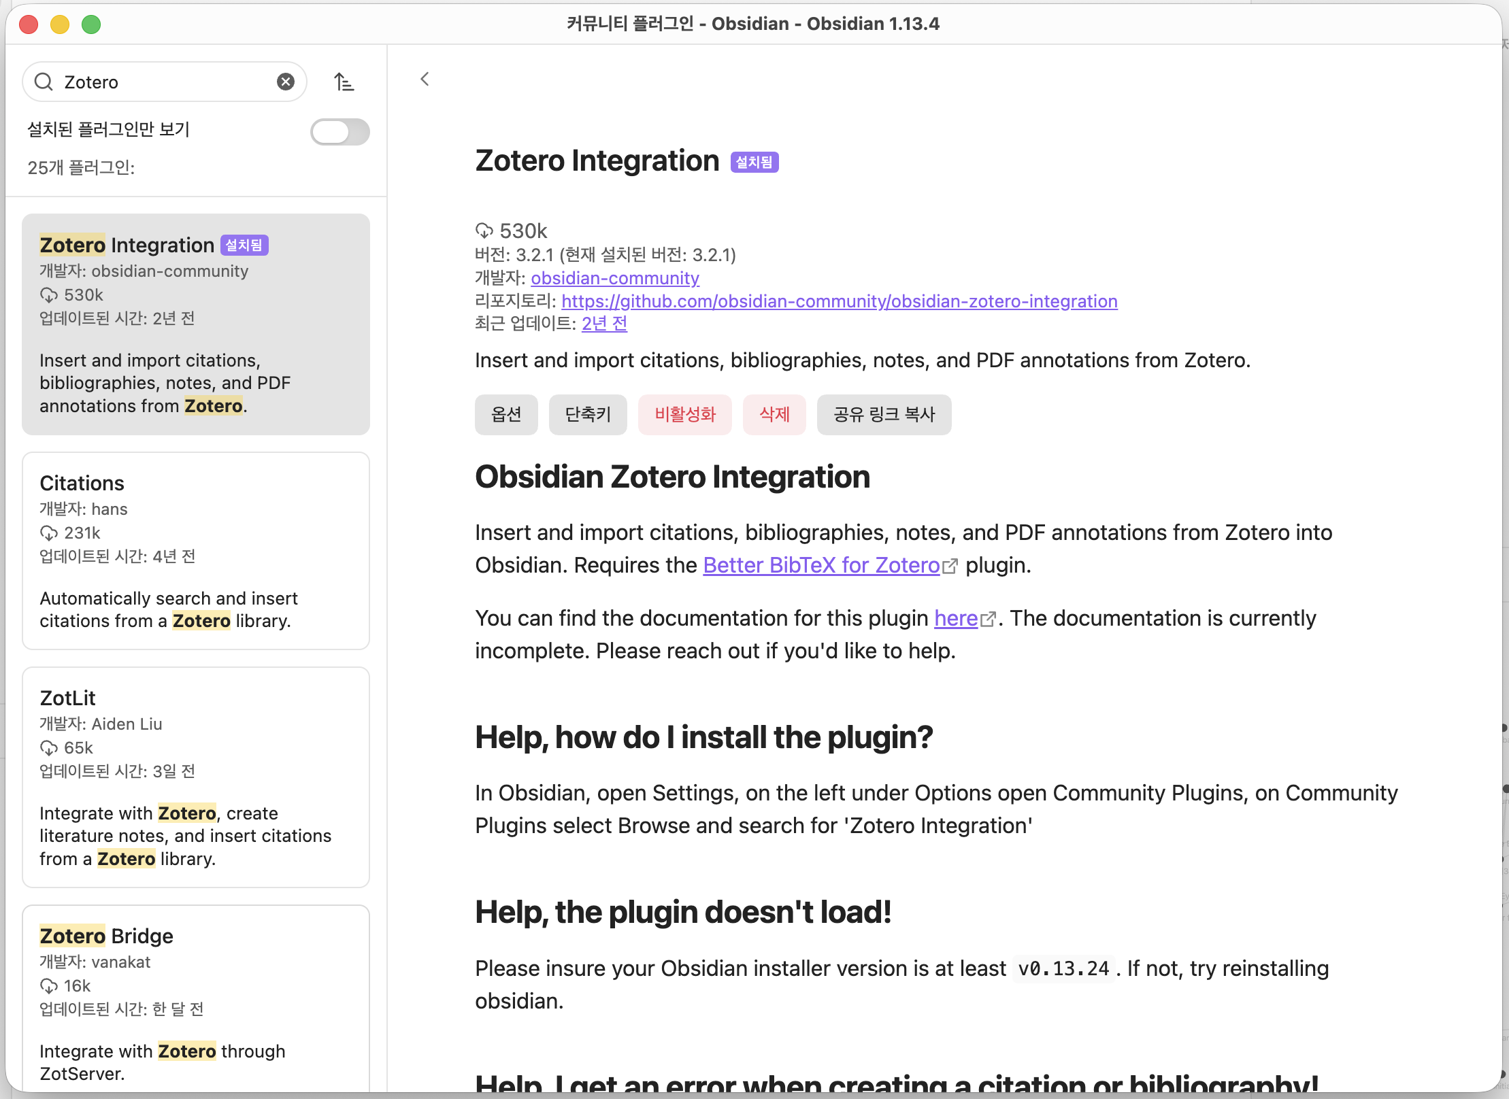This screenshot has height=1099, width=1509.
Task: Click the '개발자: hans' text
Action: (x=84, y=509)
